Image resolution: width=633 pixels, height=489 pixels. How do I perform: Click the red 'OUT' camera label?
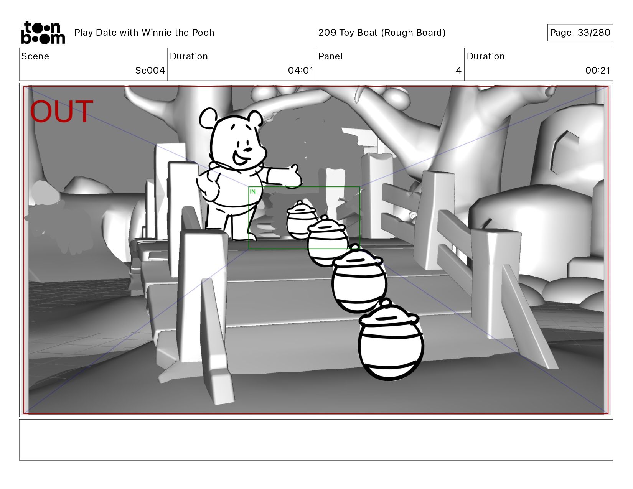pos(61,112)
